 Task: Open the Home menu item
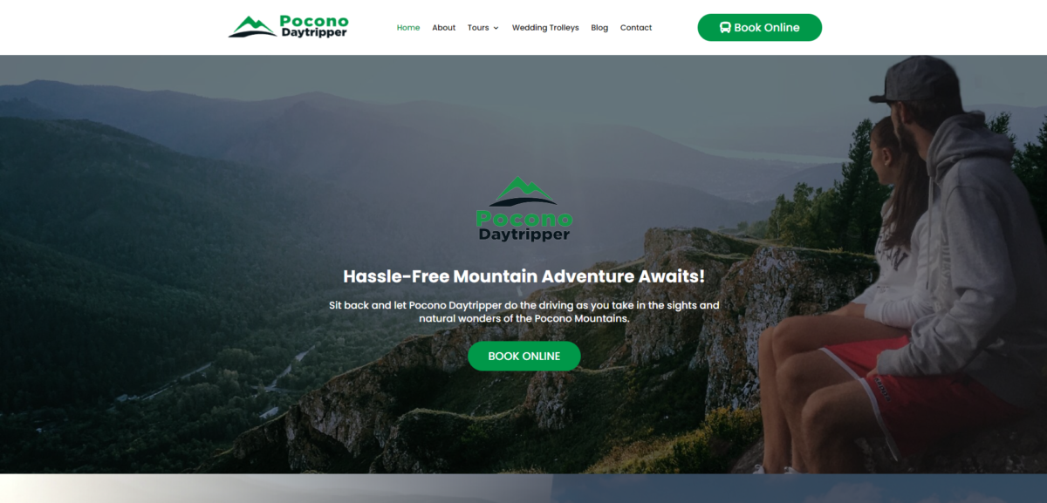(x=408, y=28)
